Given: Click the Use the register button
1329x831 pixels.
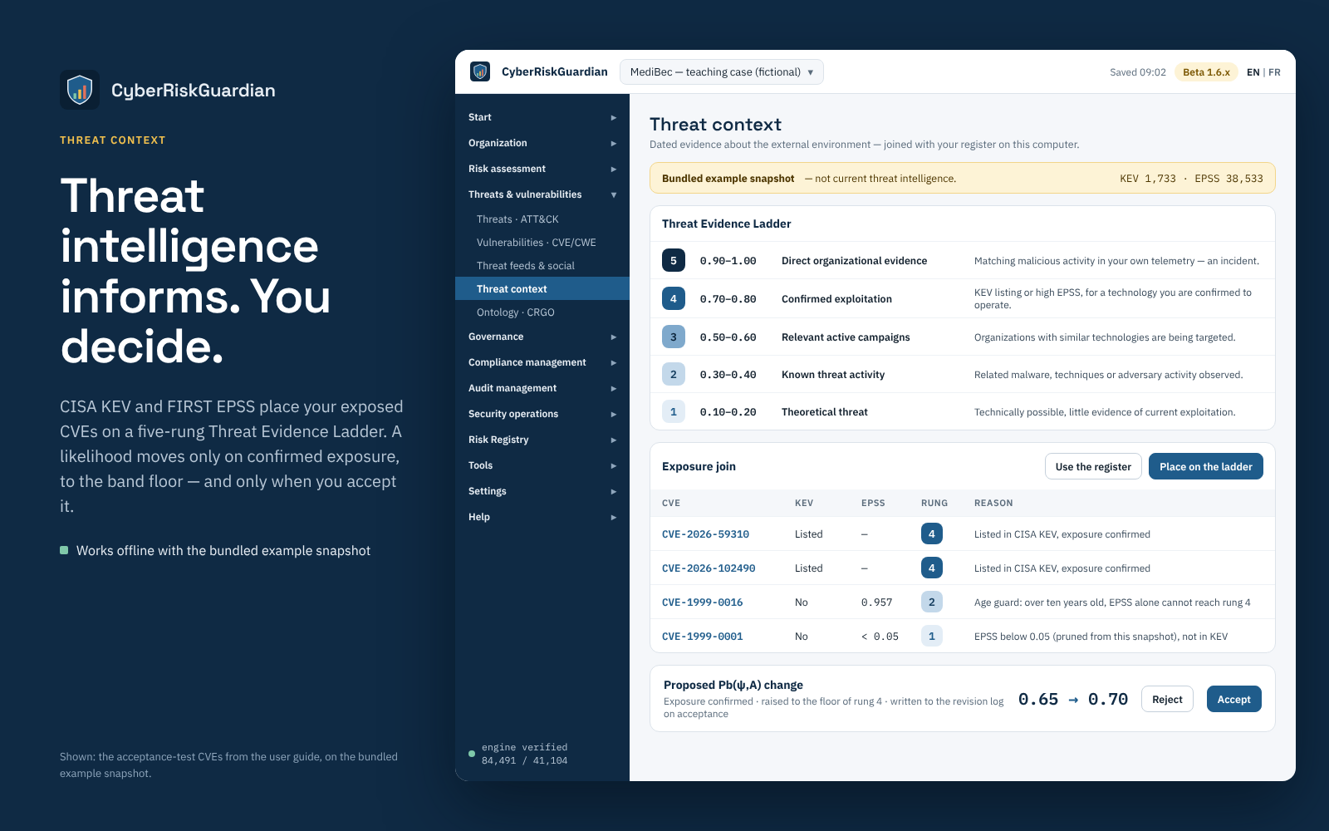Looking at the screenshot, I should coord(1093,466).
